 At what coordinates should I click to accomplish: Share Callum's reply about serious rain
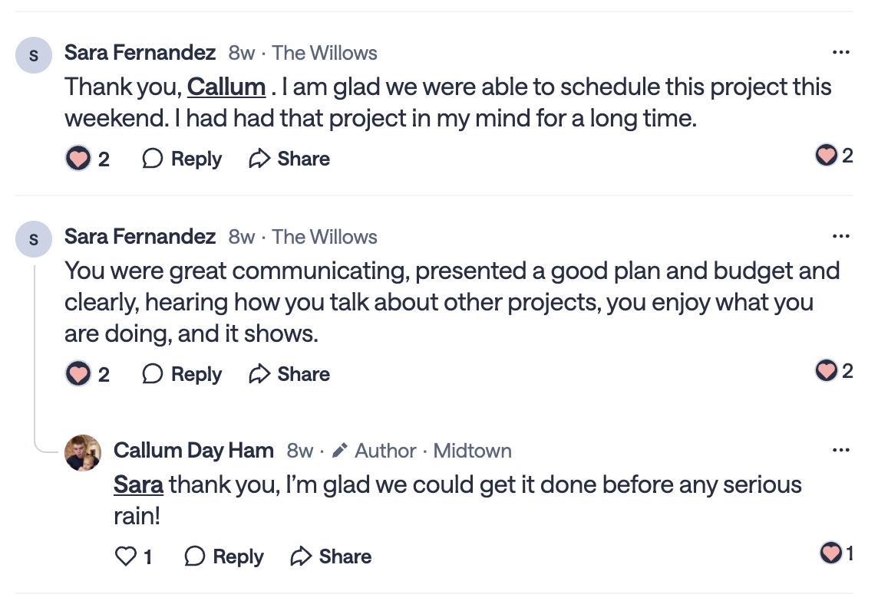331,556
